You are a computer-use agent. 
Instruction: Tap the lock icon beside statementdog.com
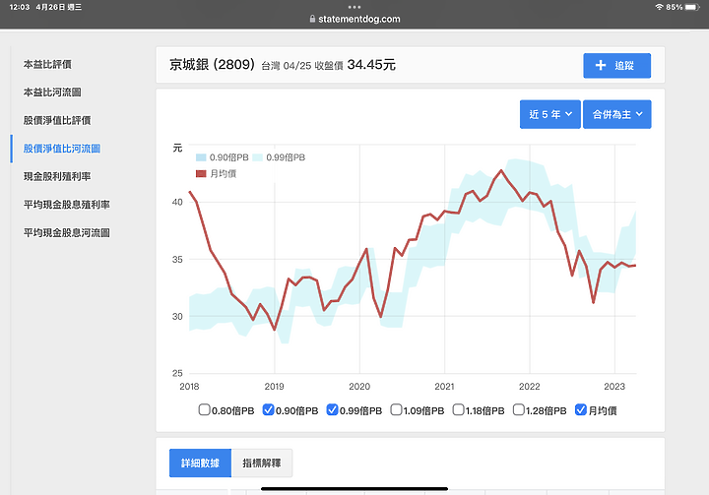click(x=312, y=19)
